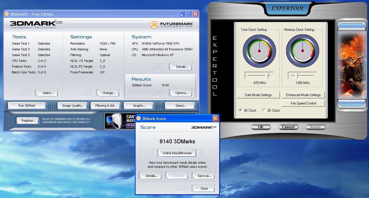Click the 'Microsoft Windows XP' OS text

pos(158,55)
